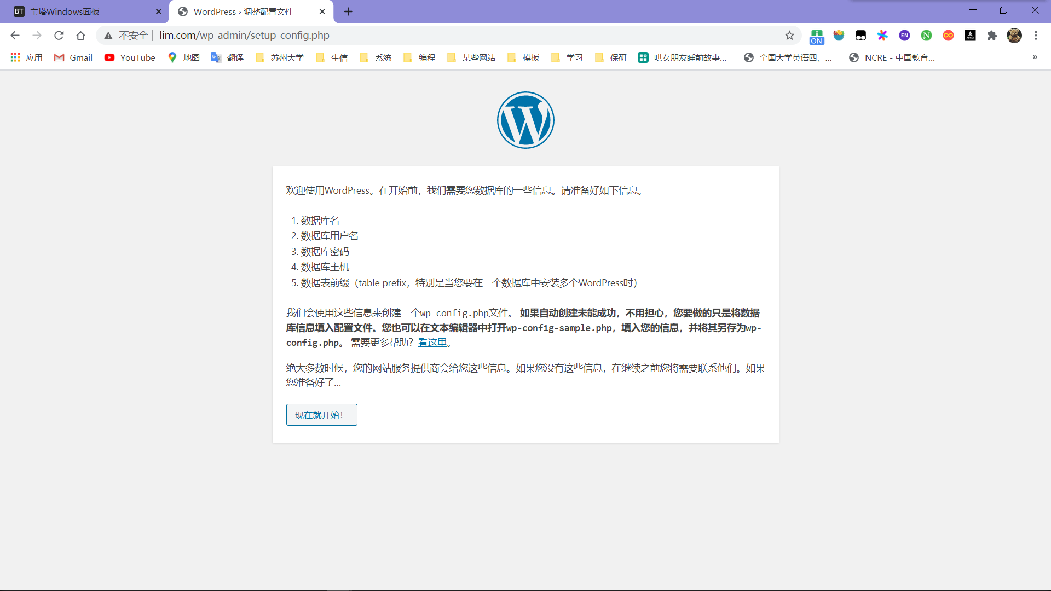Restore down the Chrome window
This screenshot has width=1051, height=591.
point(1003,10)
